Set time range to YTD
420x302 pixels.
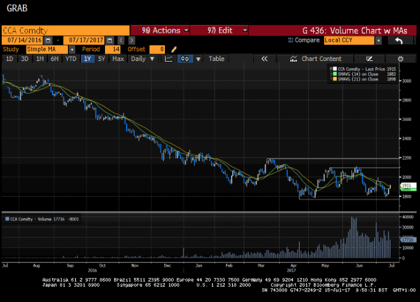(71, 59)
